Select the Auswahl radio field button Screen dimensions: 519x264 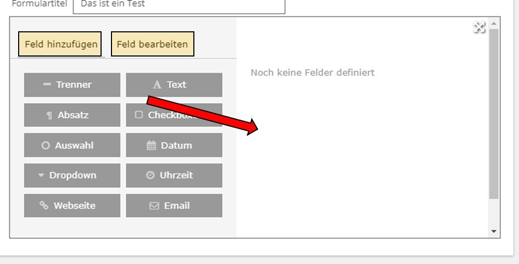tap(72, 145)
